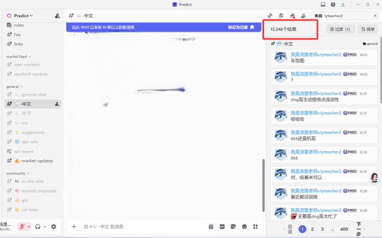Screen dimensions: 382x238
Task: Click the chat message area scrollbar
Action: pos(263,186)
